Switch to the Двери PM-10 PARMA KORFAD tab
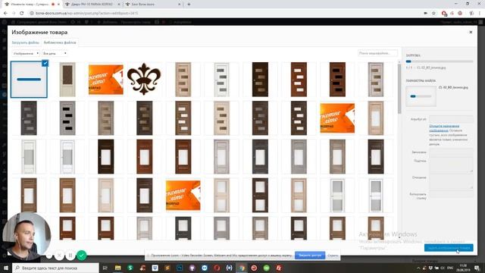The image size is (485, 273). point(92,5)
